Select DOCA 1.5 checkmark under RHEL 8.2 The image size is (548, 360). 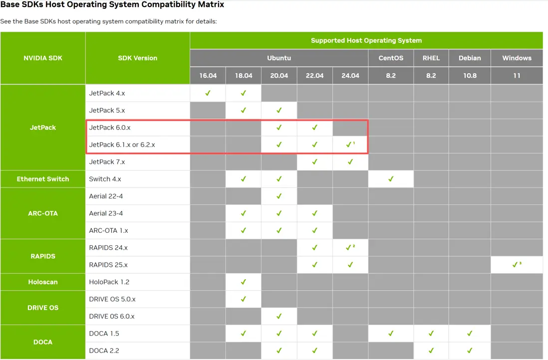[431, 334]
